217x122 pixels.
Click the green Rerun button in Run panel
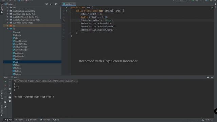point(5,81)
